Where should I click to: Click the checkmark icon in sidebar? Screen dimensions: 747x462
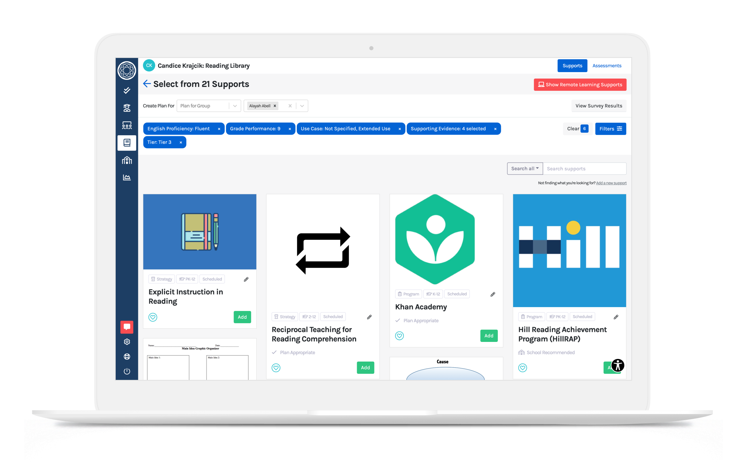(x=127, y=90)
